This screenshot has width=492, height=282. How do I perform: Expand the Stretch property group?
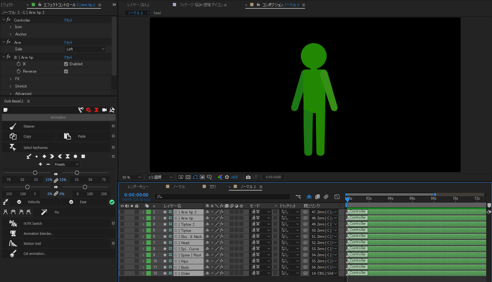point(11,86)
